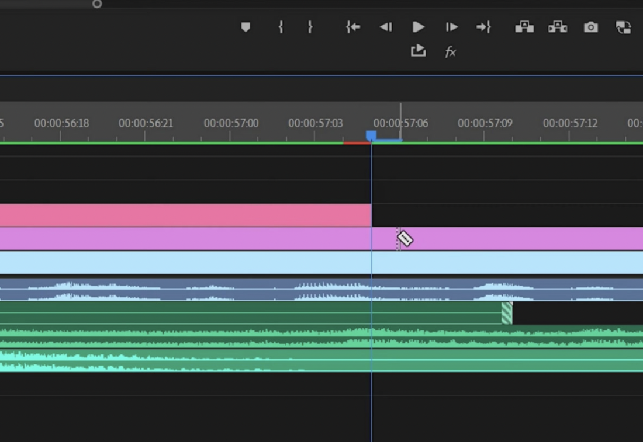
Task: Select the dark green audio clip
Action: pyautogui.click(x=234, y=311)
